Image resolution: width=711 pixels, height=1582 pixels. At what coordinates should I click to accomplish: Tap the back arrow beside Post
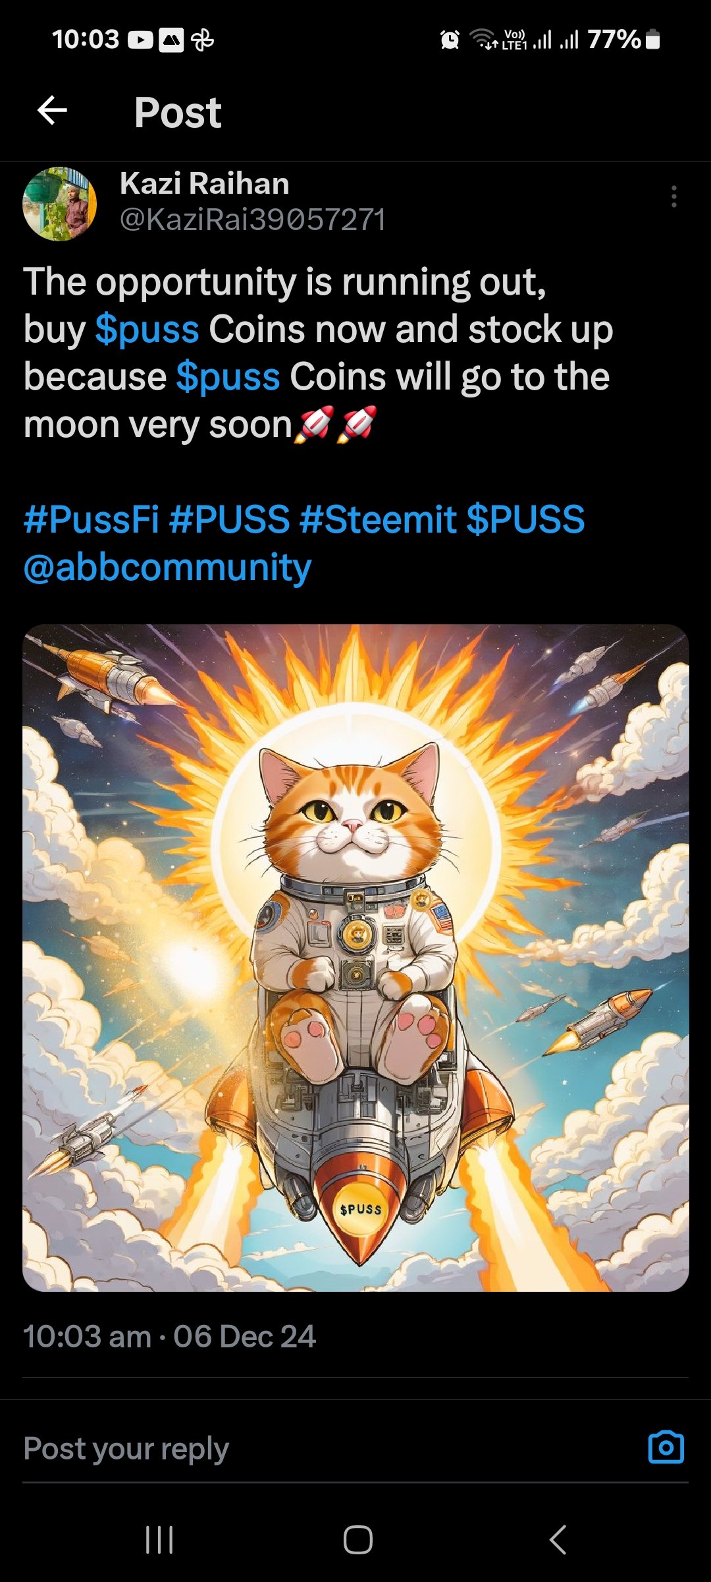coord(53,111)
